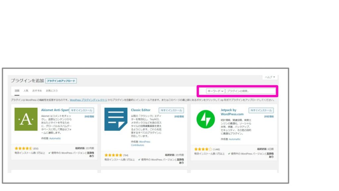Click the プラグインを追加 page heading
Screen dimensions: 339x191
[27, 81]
